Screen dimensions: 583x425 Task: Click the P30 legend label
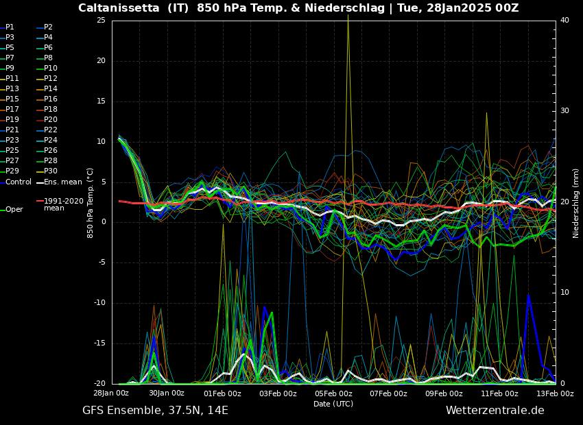pos(51,171)
